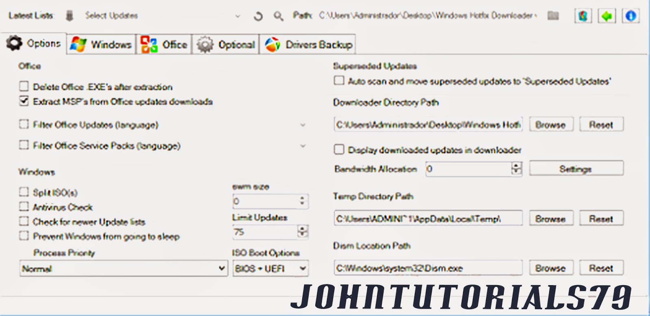Switch to the Windows tab
The height and width of the screenshot is (316, 650).
101,44
